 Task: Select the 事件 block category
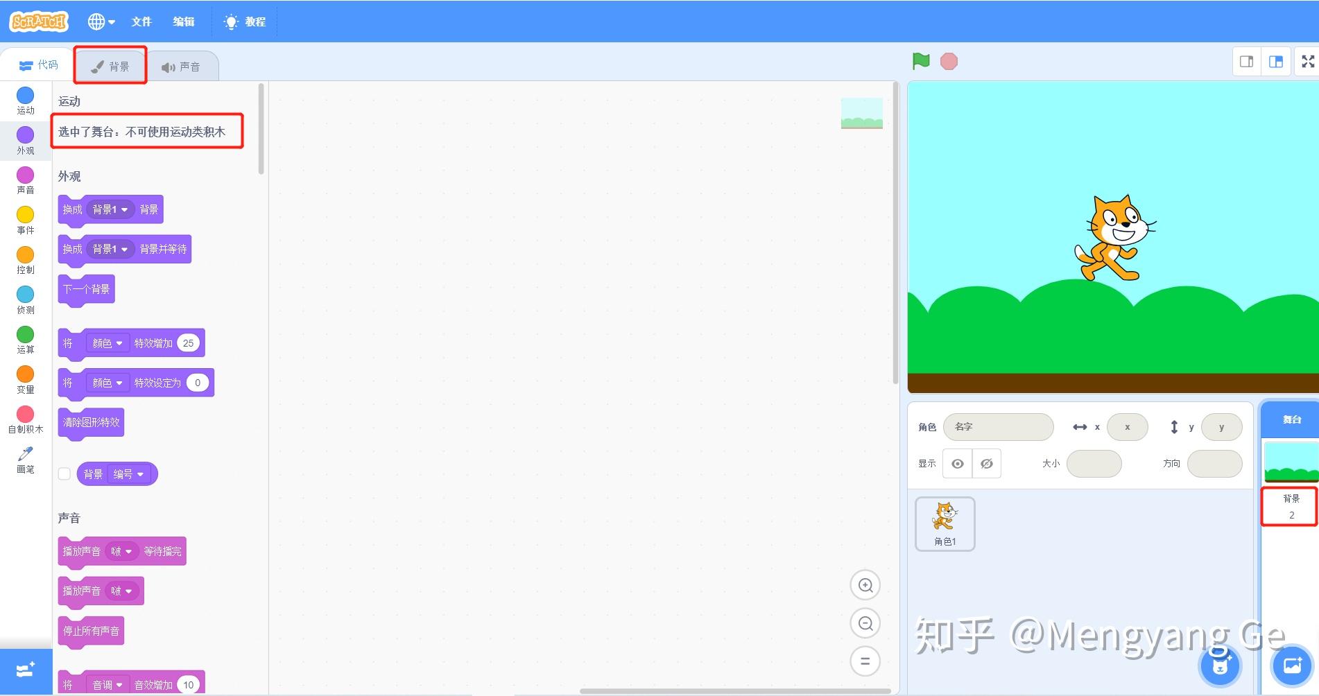pyautogui.click(x=26, y=220)
